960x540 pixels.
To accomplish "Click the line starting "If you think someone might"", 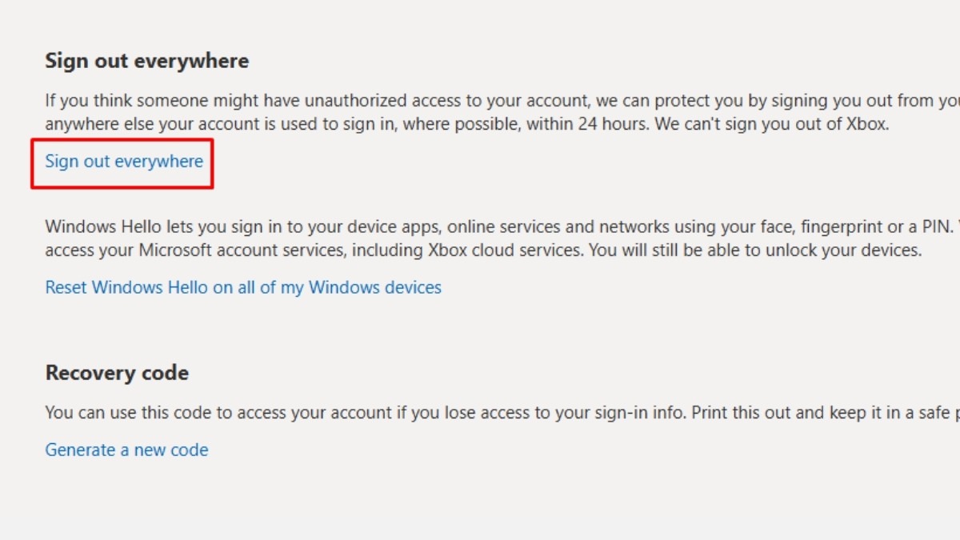I will (x=502, y=101).
